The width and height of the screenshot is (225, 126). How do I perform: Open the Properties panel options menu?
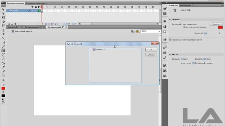coord(222,5)
